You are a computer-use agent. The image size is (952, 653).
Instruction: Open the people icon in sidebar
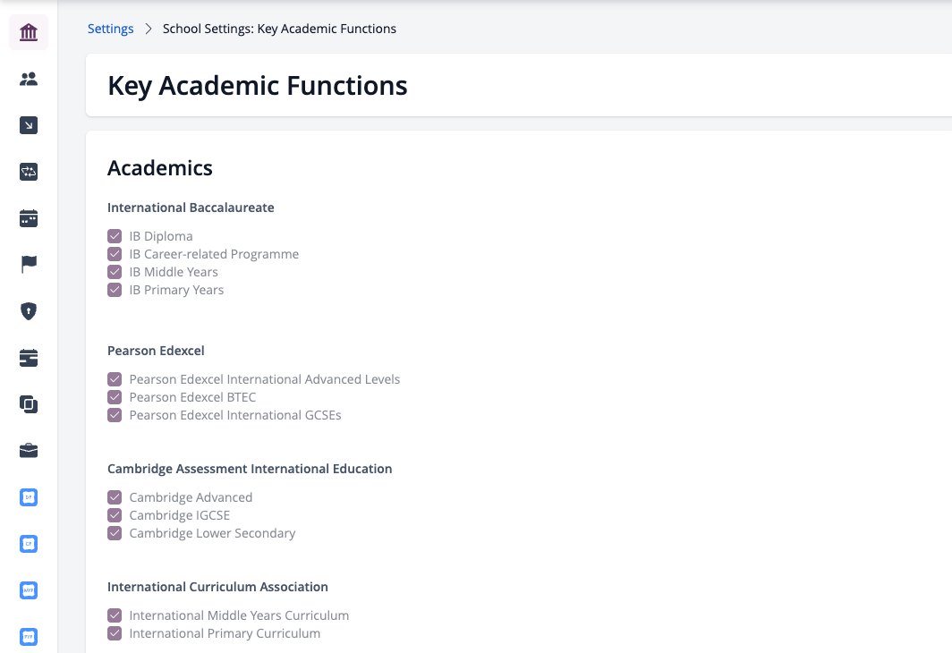pyautogui.click(x=29, y=79)
